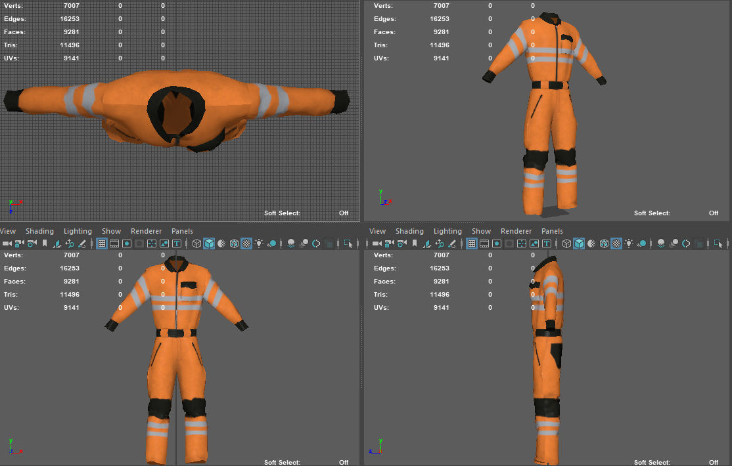Image resolution: width=732 pixels, height=466 pixels.
Task: Select Grease Pencil icon in front-view panel toolbar
Action: pyautogui.click(x=82, y=244)
